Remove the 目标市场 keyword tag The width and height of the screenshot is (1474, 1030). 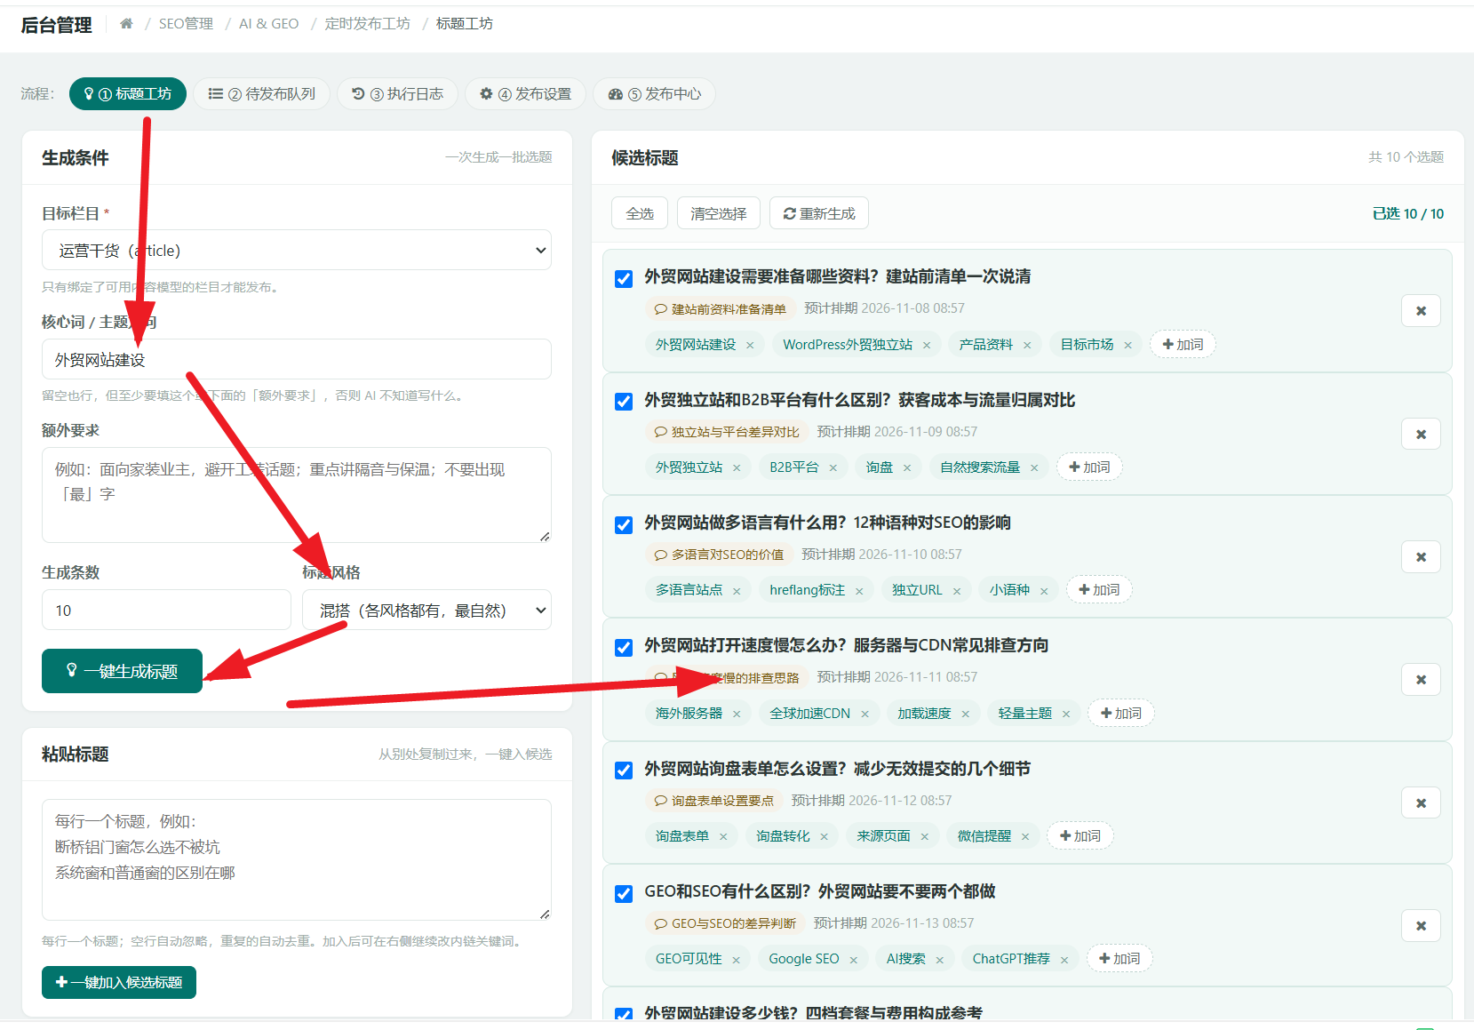pos(1127,345)
